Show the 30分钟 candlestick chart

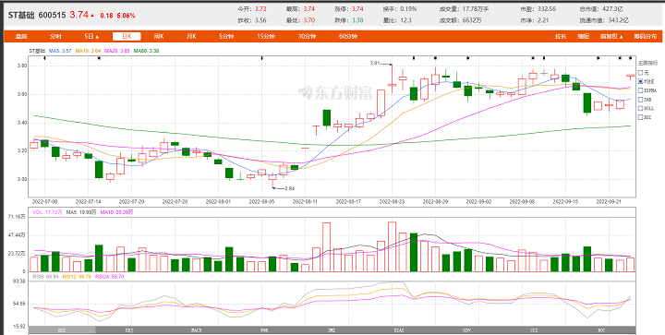pyautogui.click(x=307, y=36)
